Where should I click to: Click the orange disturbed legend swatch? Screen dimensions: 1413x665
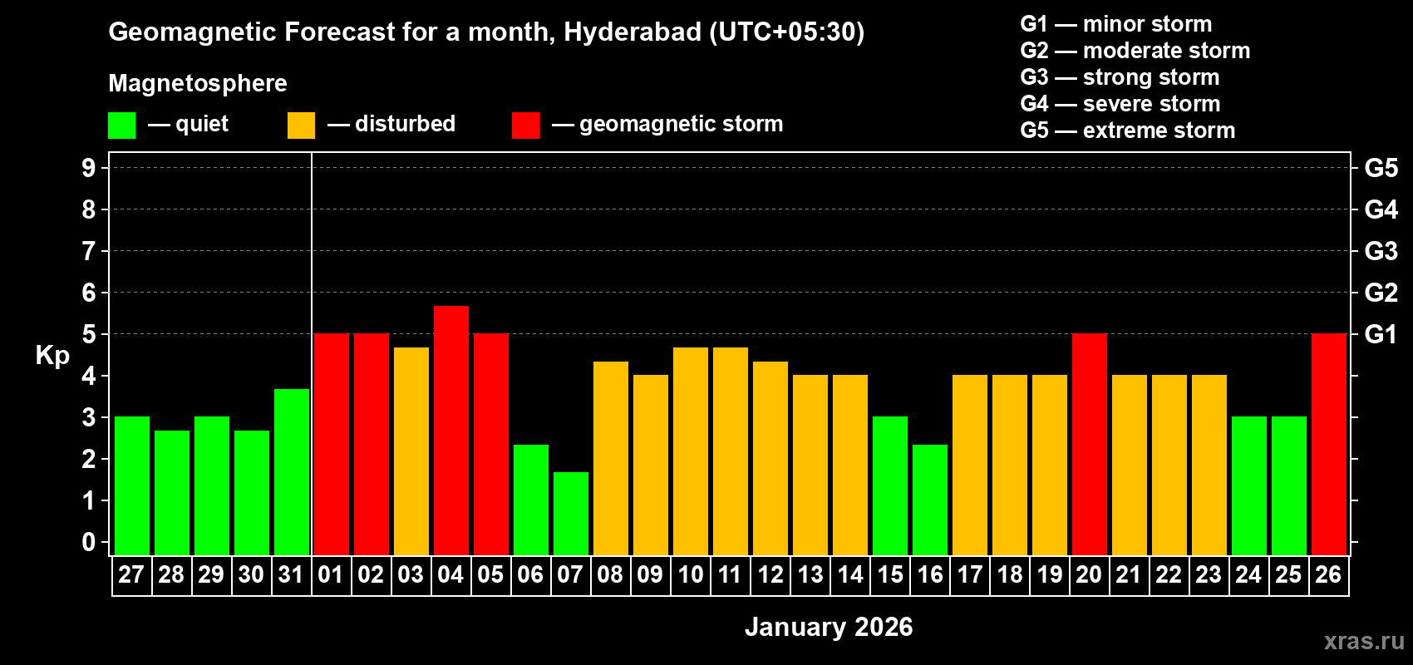click(301, 125)
